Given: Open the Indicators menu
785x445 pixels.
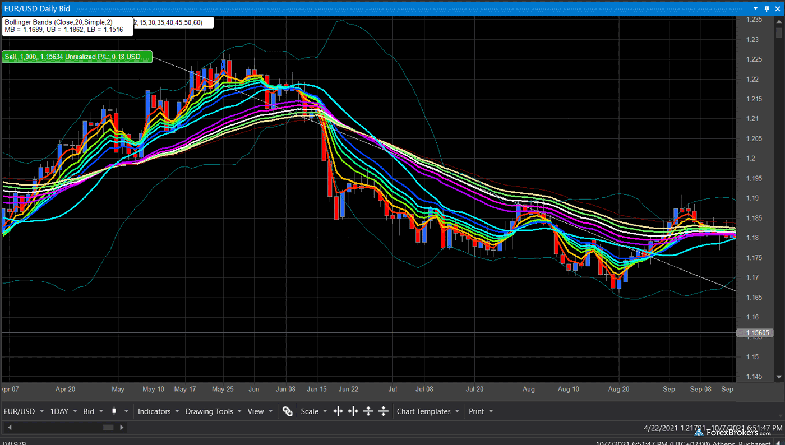Looking at the screenshot, I should [x=158, y=411].
